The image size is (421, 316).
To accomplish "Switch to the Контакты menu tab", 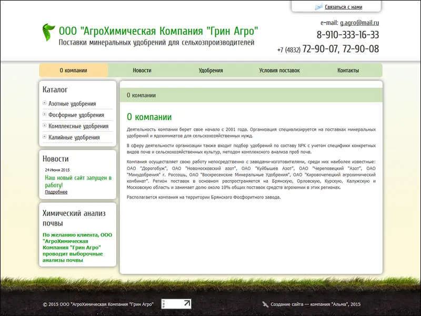I will pyautogui.click(x=348, y=71).
